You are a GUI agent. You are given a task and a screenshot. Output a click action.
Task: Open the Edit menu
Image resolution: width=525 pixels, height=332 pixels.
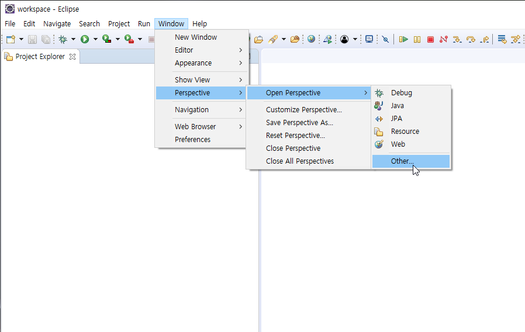[29, 24]
